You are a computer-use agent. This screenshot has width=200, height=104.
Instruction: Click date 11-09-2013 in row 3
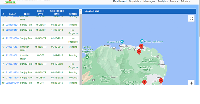[57, 30]
